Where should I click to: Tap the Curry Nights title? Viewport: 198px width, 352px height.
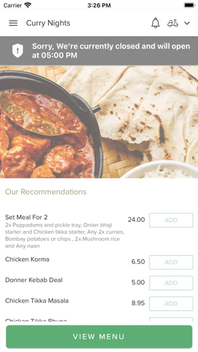click(48, 23)
